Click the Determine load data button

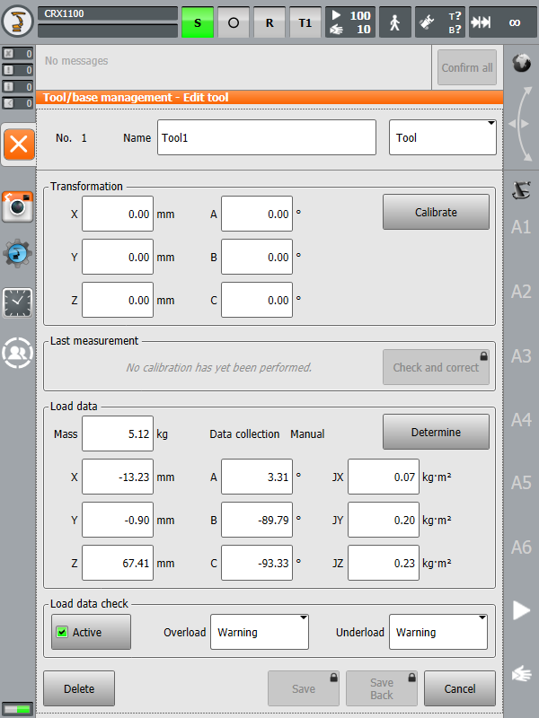click(x=436, y=432)
